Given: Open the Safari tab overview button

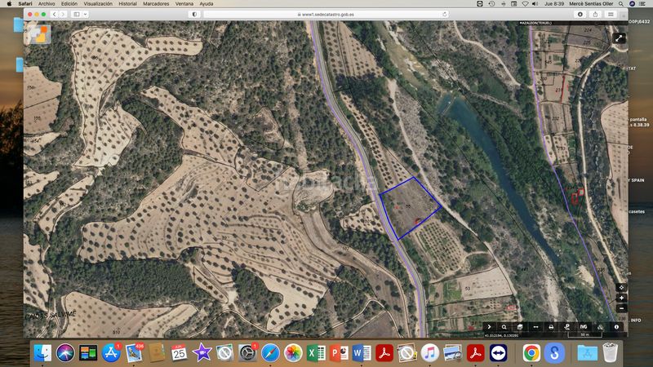Looking at the screenshot, I should [611, 14].
